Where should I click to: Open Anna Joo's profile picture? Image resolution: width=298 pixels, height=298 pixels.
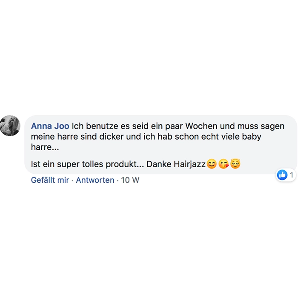[10, 126]
